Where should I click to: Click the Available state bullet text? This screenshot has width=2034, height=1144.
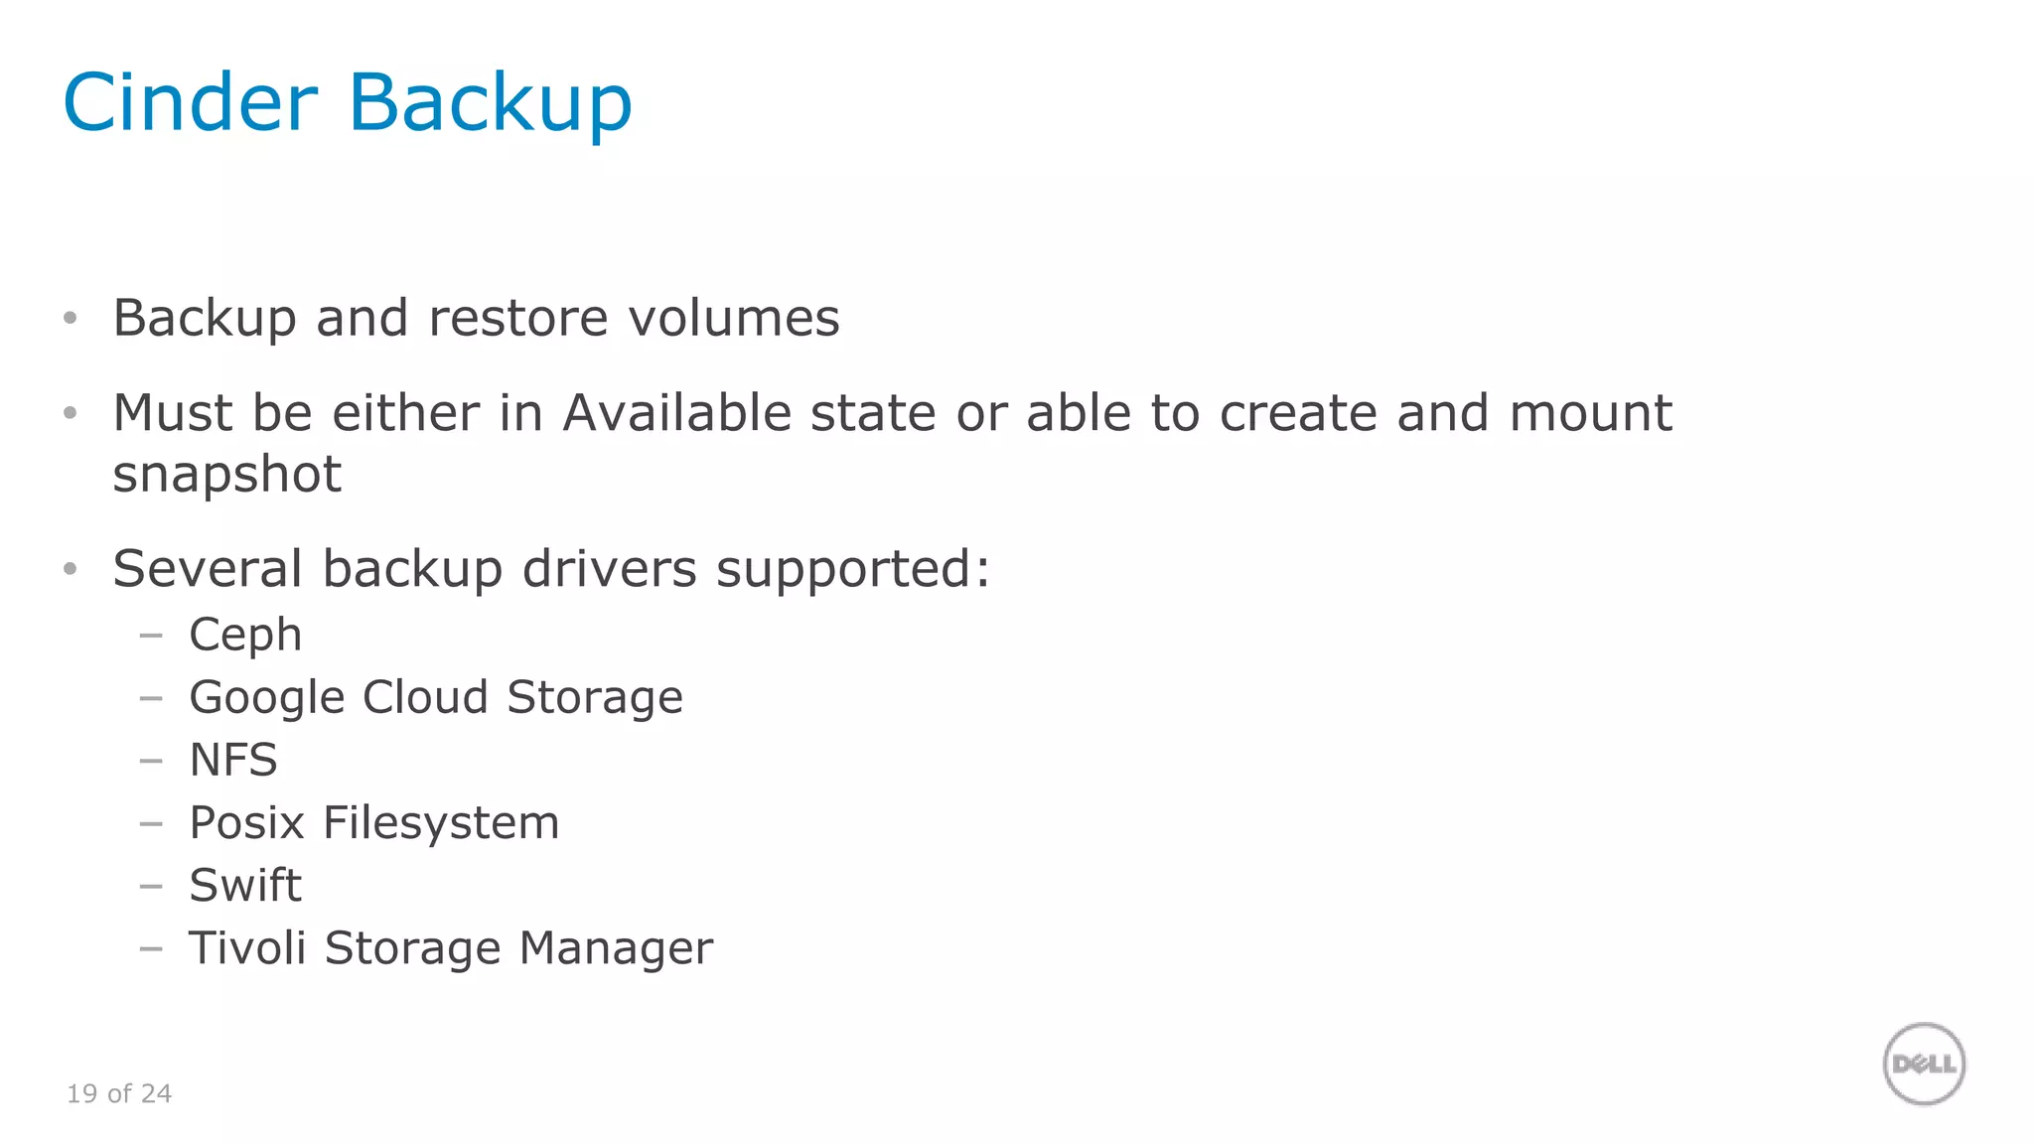[892, 443]
